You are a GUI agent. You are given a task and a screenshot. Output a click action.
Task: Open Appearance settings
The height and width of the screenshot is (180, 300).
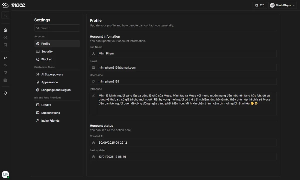click(x=49, y=82)
